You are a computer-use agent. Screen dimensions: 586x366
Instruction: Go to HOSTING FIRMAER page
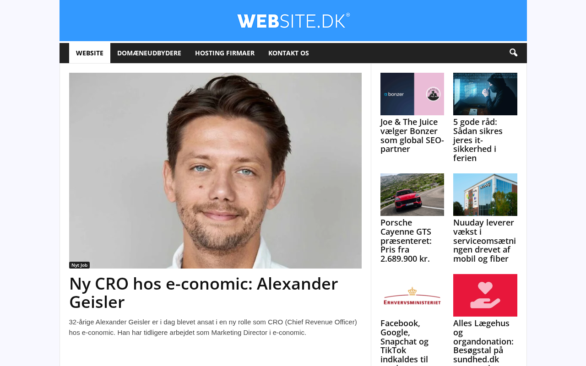click(225, 53)
